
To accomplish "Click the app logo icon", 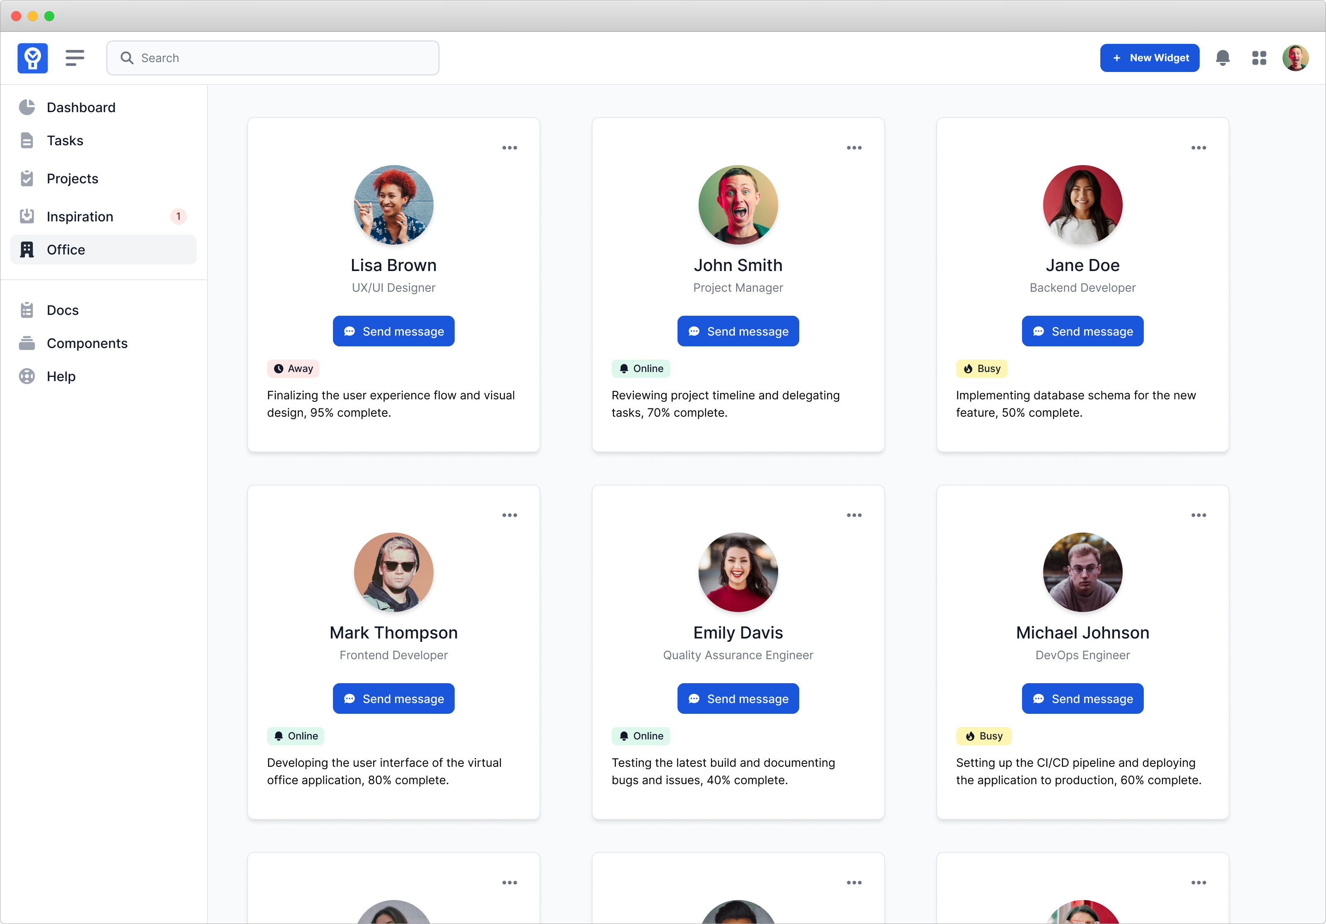I will coord(32,58).
